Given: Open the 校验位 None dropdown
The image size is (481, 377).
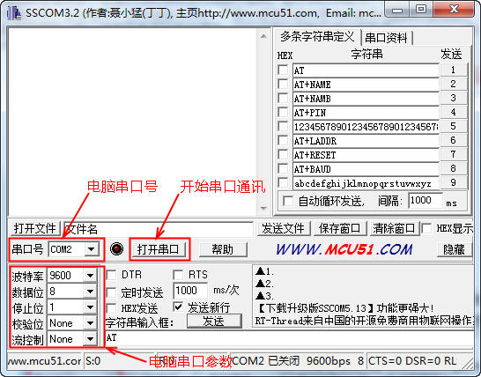Looking at the screenshot, I should (90, 323).
